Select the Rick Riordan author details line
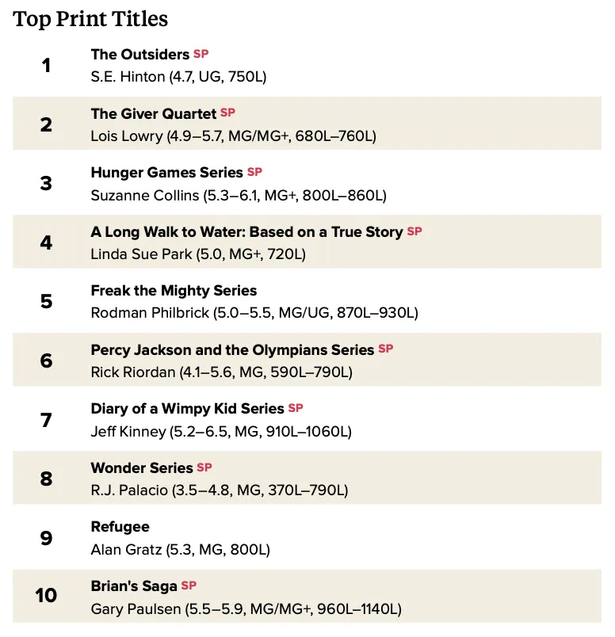Screen dimensions: 615x637 click(x=222, y=372)
